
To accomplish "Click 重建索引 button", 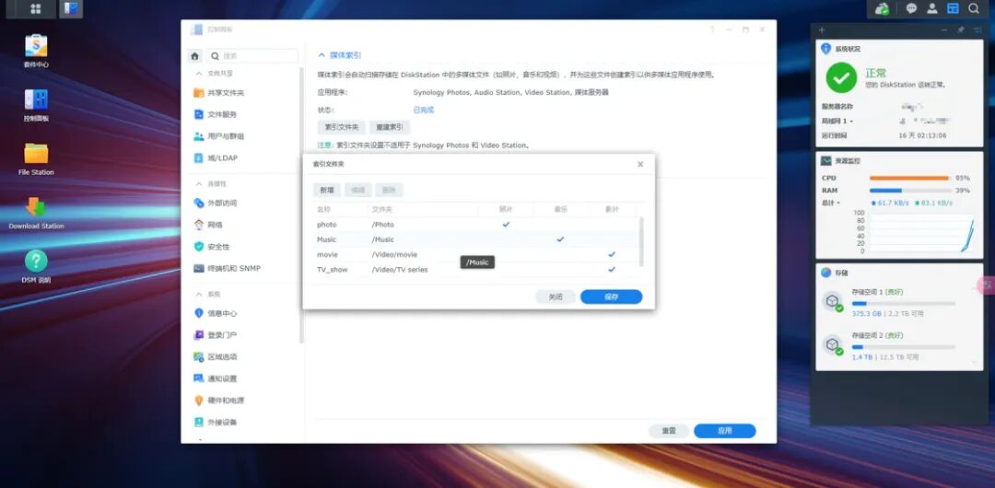I will pyautogui.click(x=390, y=128).
